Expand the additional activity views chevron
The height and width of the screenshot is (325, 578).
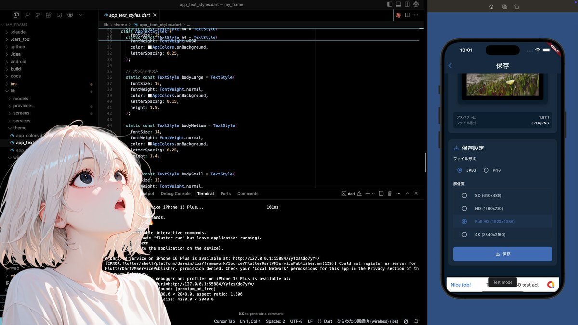click(80, 15)
